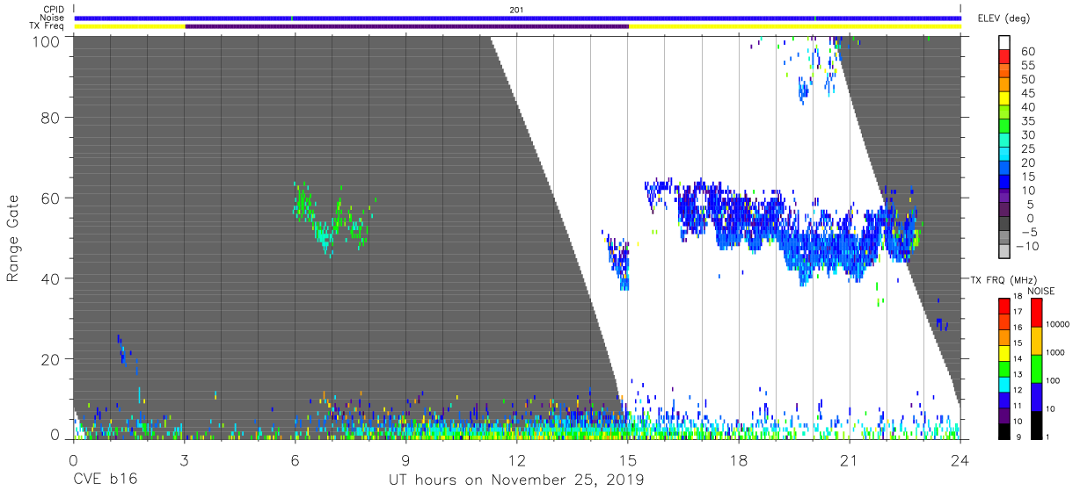Select the purple 10-11 swatch in TX FRQ colorbar

pyautogui.click(x=1005, y=415)
